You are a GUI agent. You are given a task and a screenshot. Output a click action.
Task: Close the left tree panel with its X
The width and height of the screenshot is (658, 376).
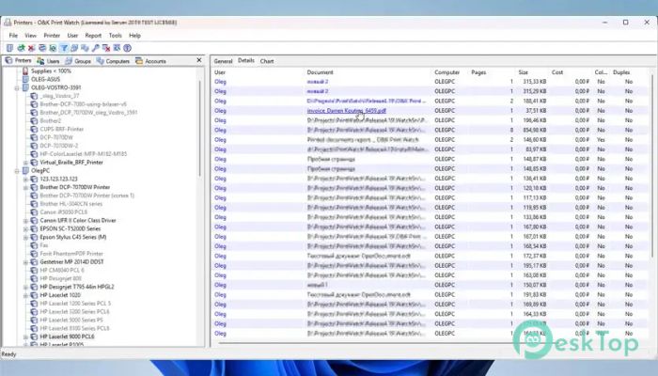click(x=199, y=60)
